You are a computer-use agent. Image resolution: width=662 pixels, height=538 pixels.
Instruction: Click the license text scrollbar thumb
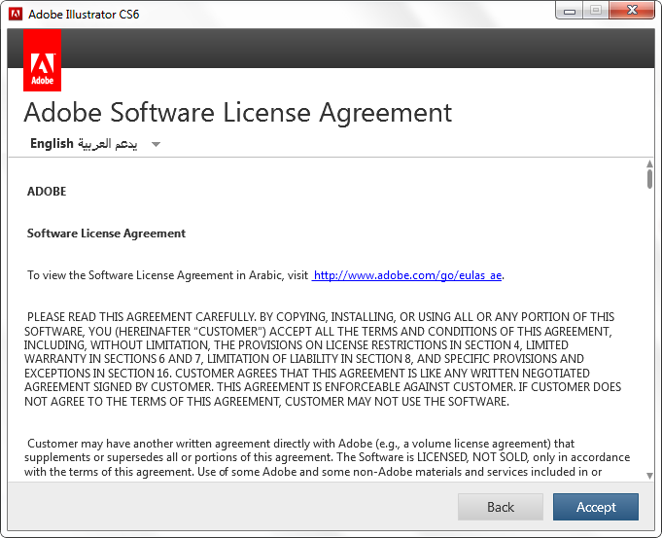coord(649,179)
